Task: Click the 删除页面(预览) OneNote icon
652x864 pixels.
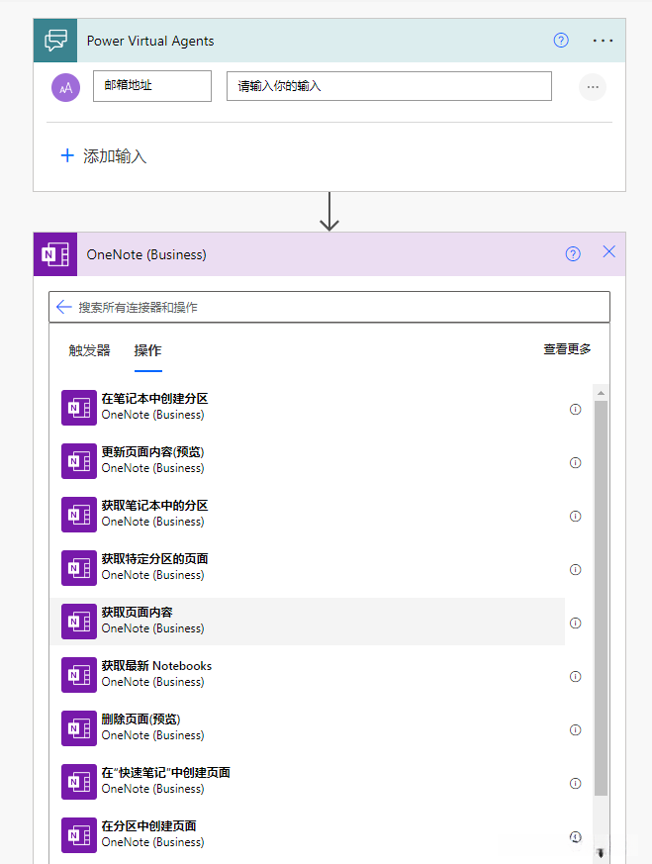Action: point(78,727)
